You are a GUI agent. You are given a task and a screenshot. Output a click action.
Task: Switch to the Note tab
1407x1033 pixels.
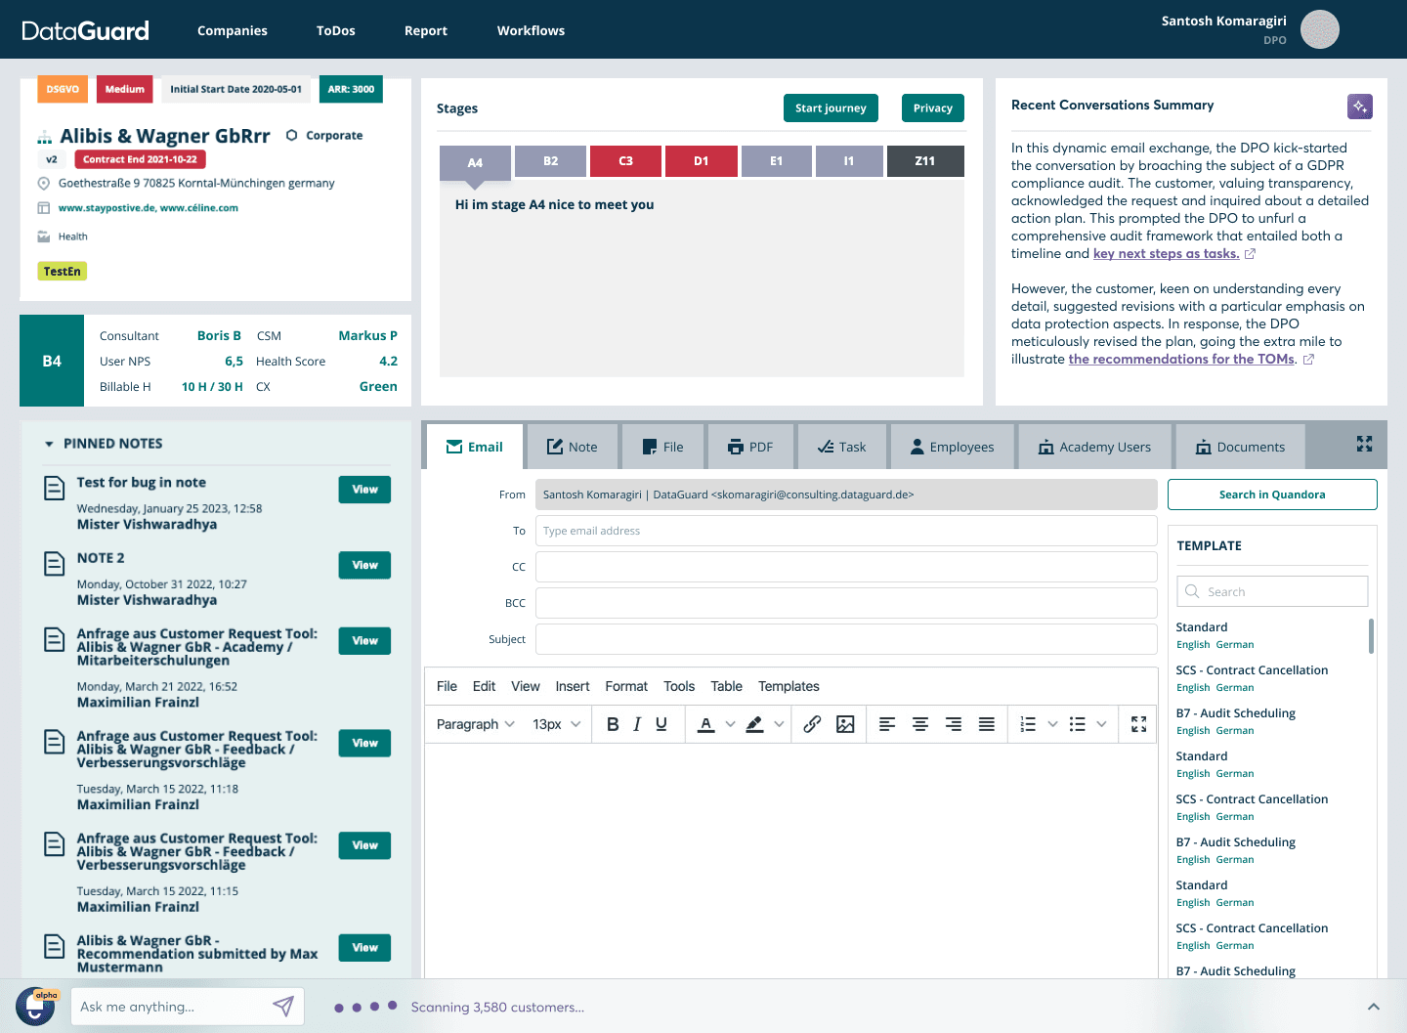coord(572,447)
